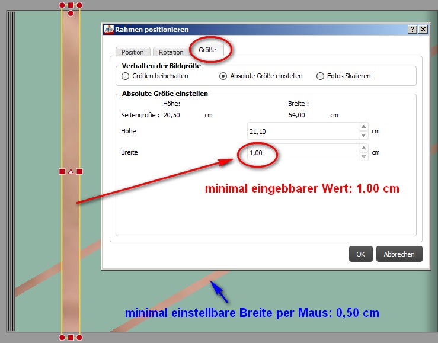438x343 pixels.
Task: Confirm dialog with OK button
Action: [x=360, y=254]
